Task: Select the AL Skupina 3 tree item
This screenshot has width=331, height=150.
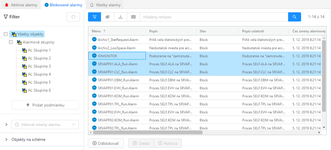Action: pos(39,66)
